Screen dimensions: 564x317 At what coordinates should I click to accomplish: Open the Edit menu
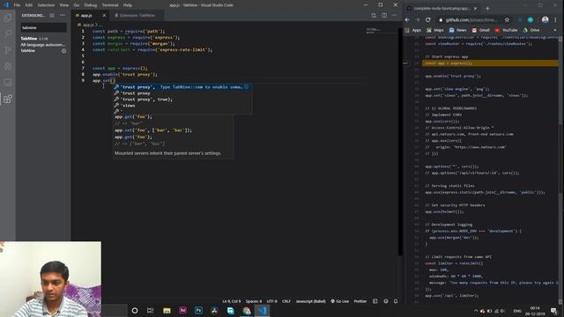[29, 5]
